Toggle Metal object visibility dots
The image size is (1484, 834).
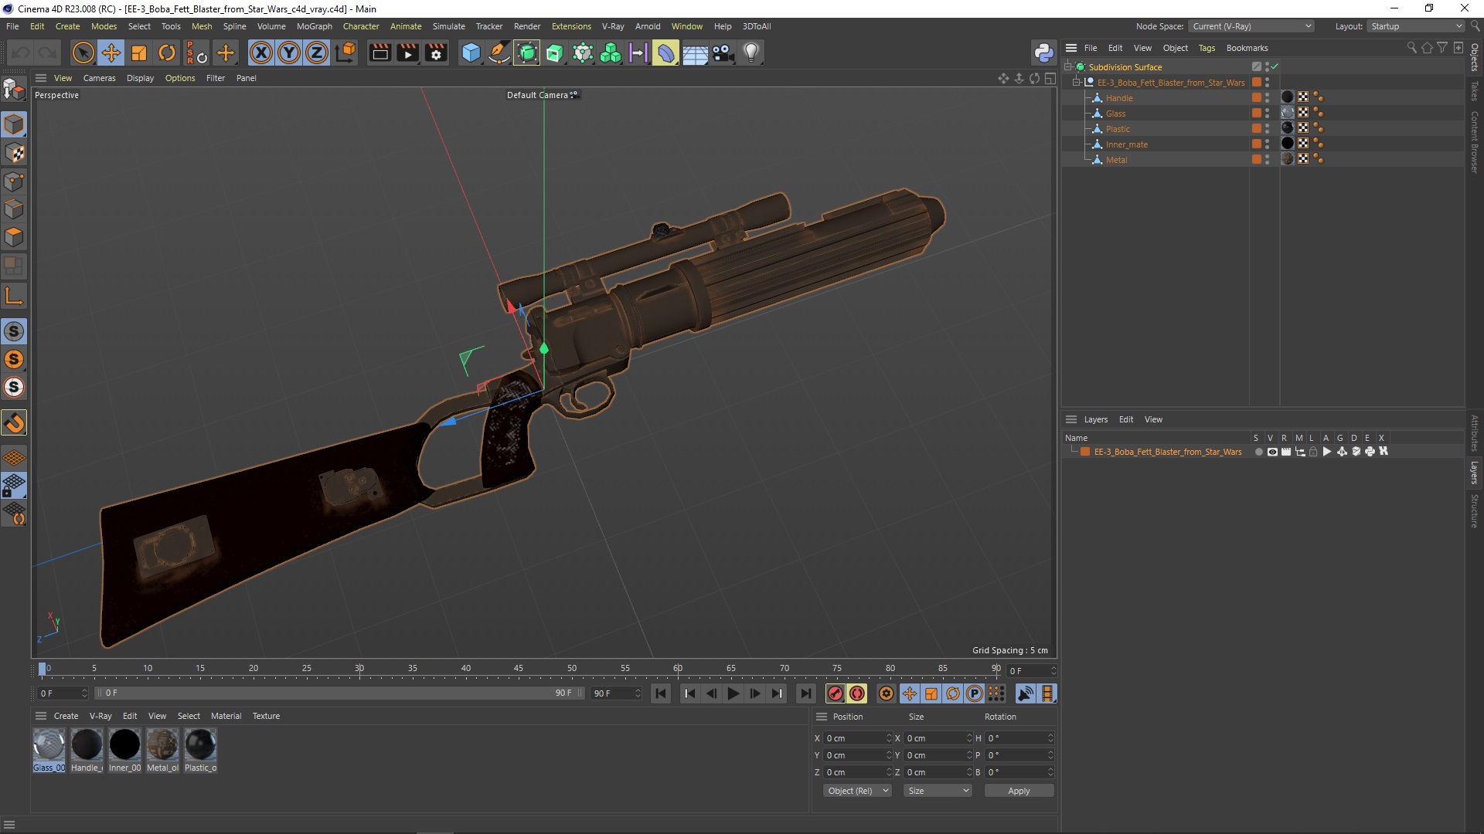(1267, 159)
